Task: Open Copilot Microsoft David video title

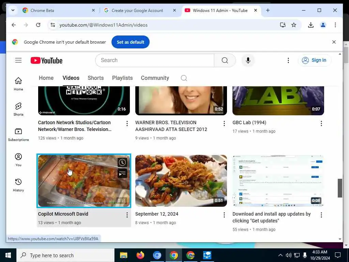Action: click(x=63, y=214)
